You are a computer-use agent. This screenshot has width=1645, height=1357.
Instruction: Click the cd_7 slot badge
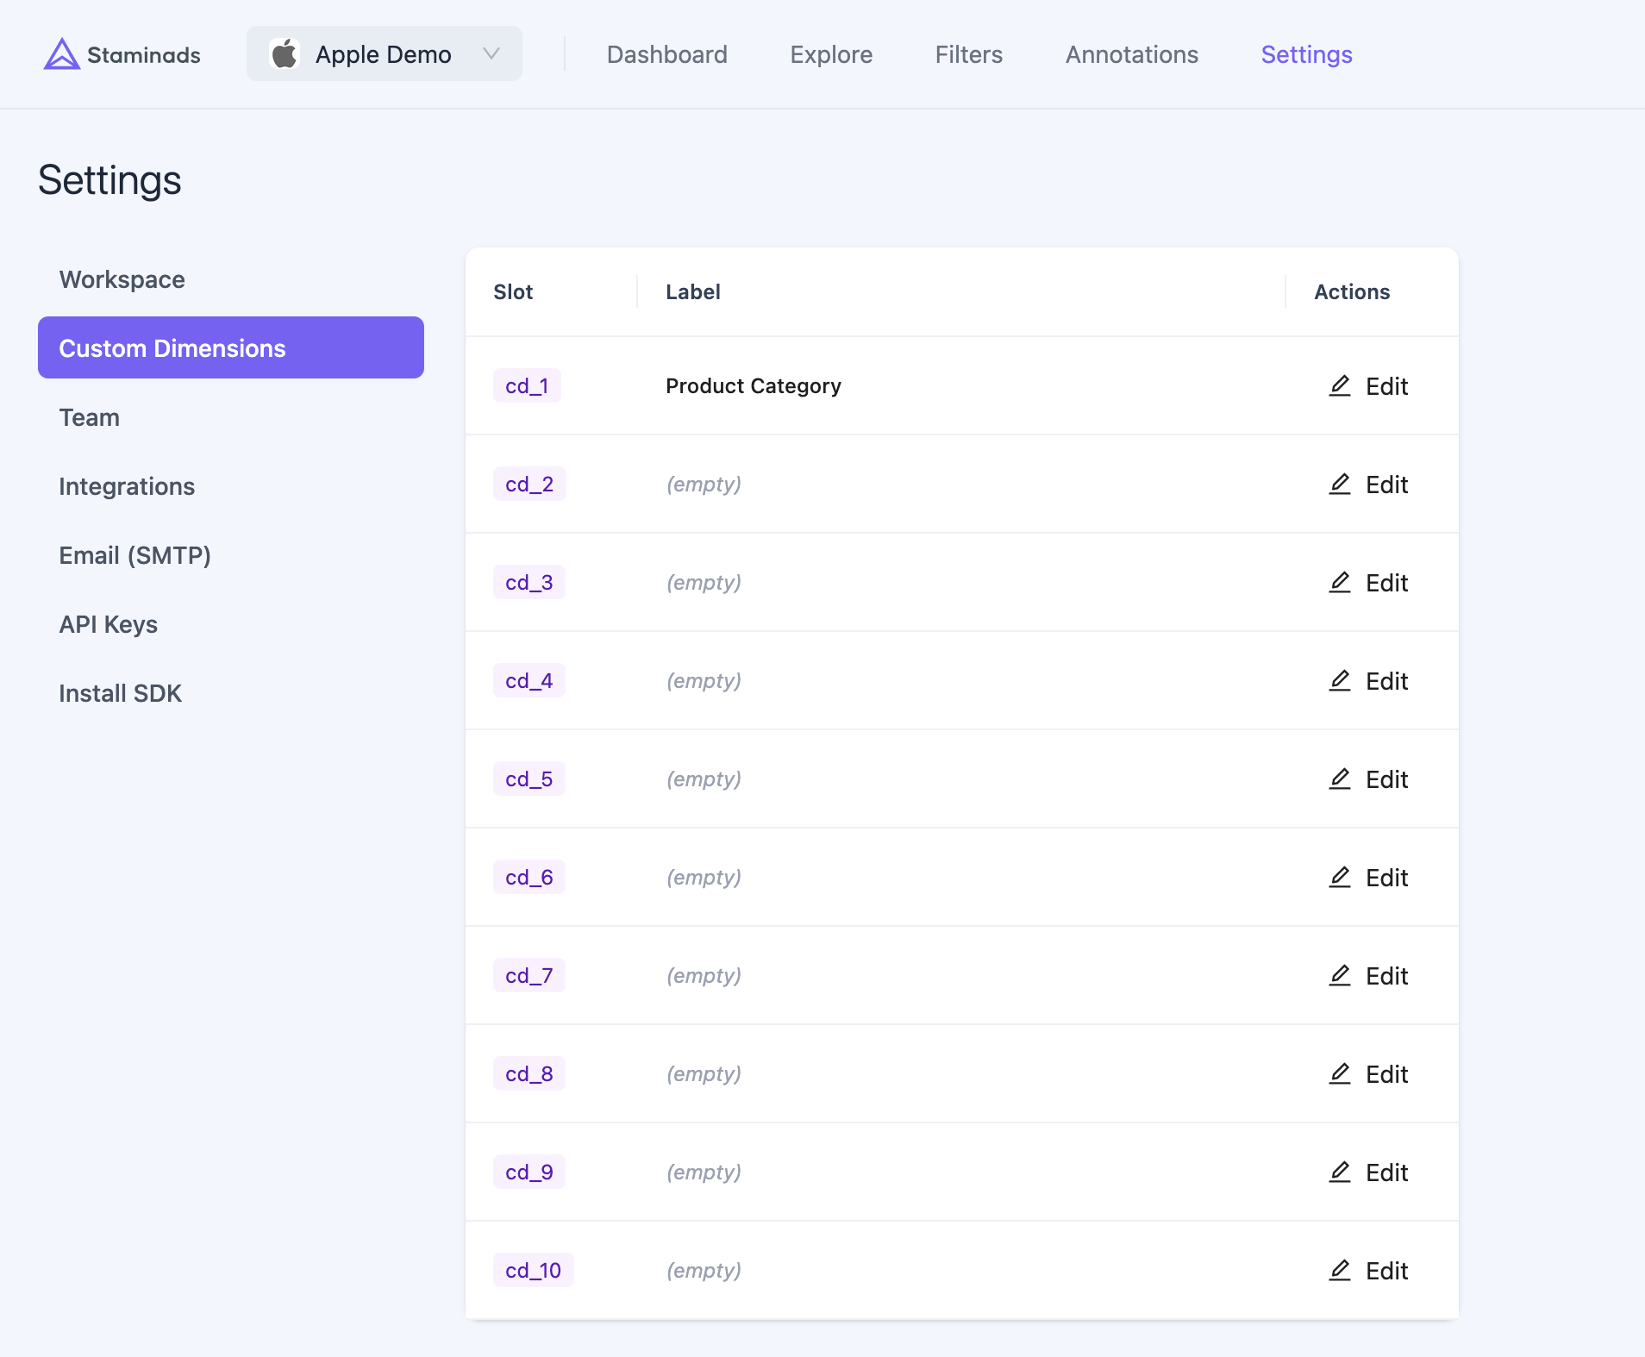529,975
